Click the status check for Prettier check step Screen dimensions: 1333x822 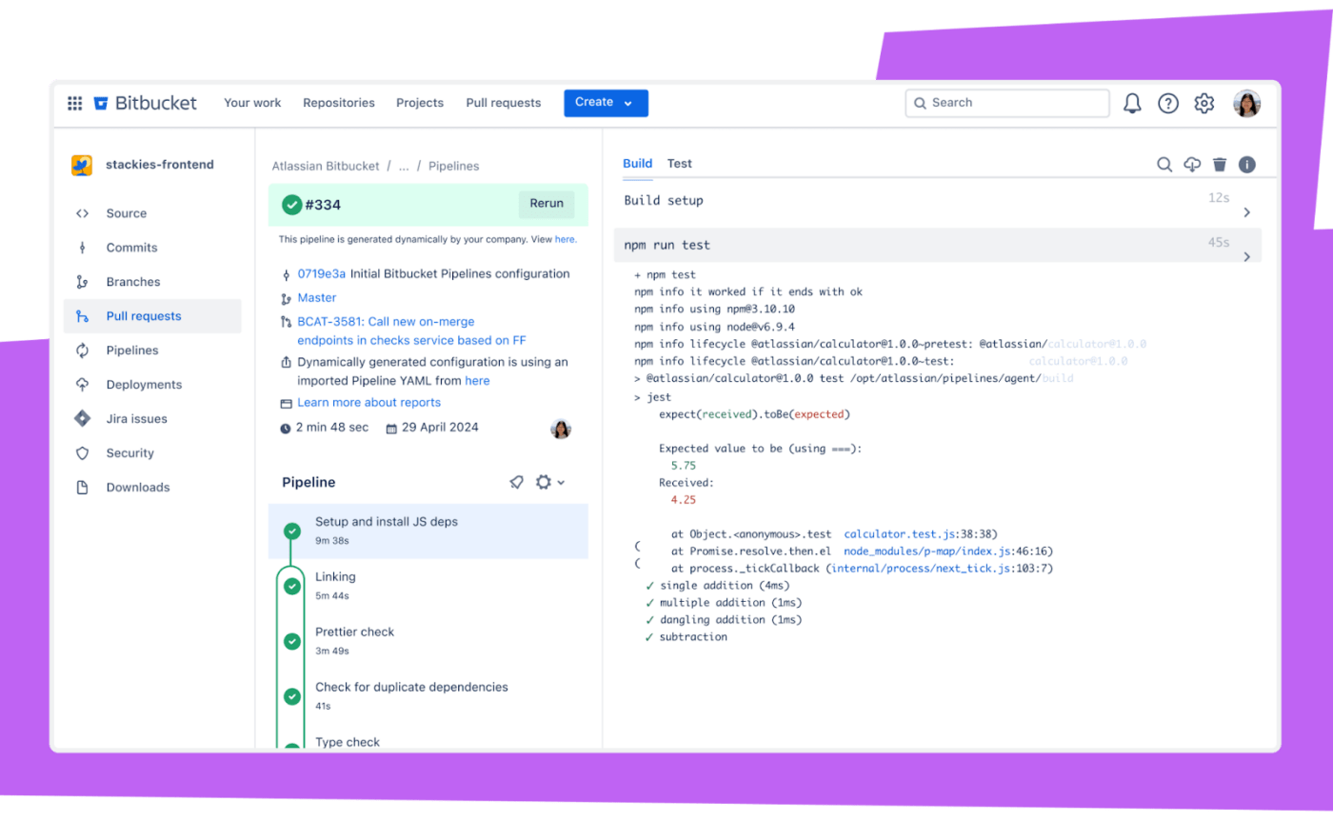(292, 641)
